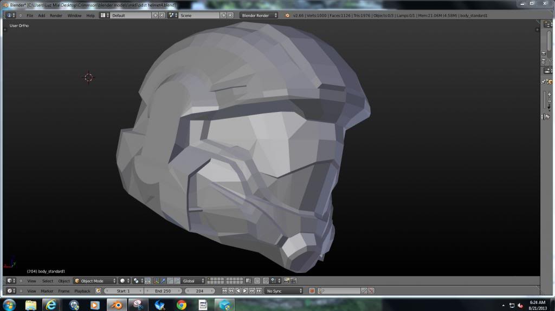Image resolution: width=555 pixels, height=311 pixels.
Task: Open the Object Mode dropdown
Action: click(95, 281)
